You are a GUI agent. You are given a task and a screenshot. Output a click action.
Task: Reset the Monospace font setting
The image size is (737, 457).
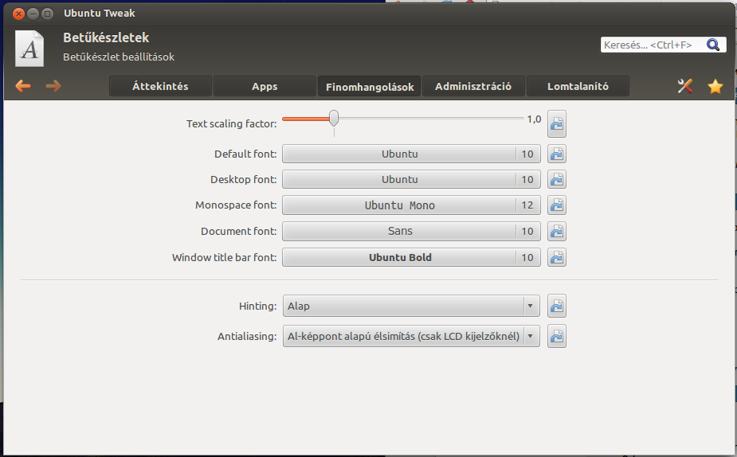pyautogui.click(x=556, y=205)
